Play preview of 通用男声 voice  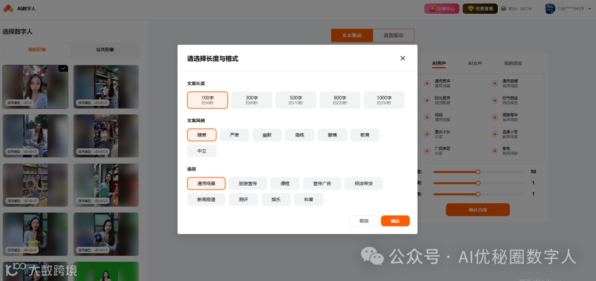point(427,83)
